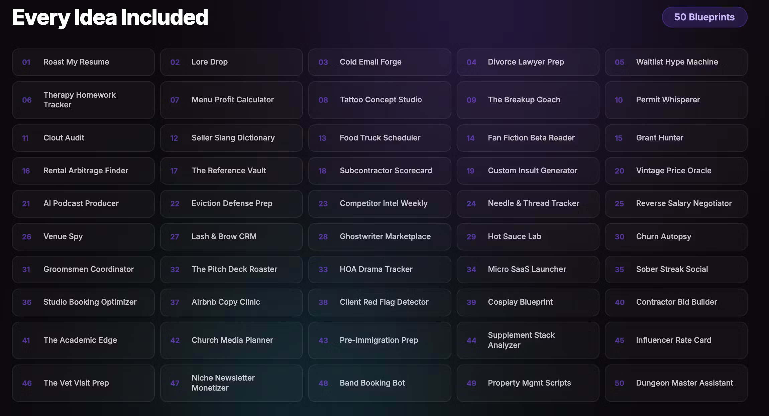This screenshot has width=769, height=416.
Task: Select Needle & Thread Tracker card
Action: (528, 204)
